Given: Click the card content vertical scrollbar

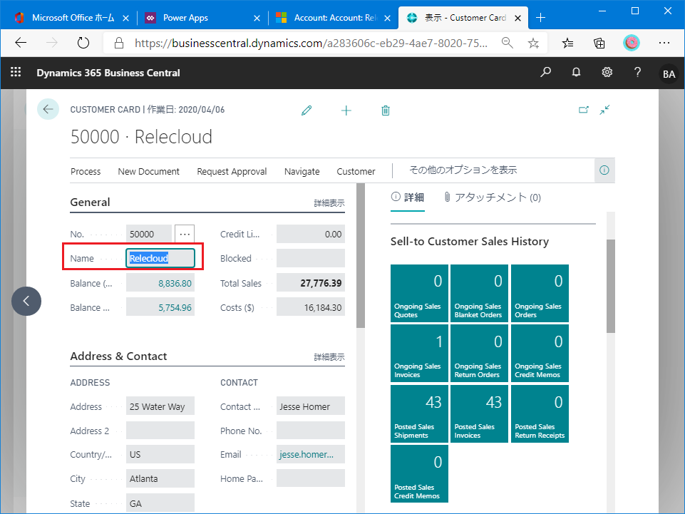Looking at the screenshot, I should [x=361, y=256].
